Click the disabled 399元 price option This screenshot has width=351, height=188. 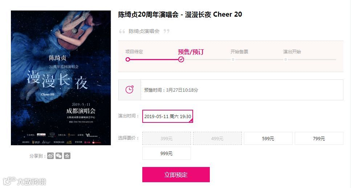[167, 138]
